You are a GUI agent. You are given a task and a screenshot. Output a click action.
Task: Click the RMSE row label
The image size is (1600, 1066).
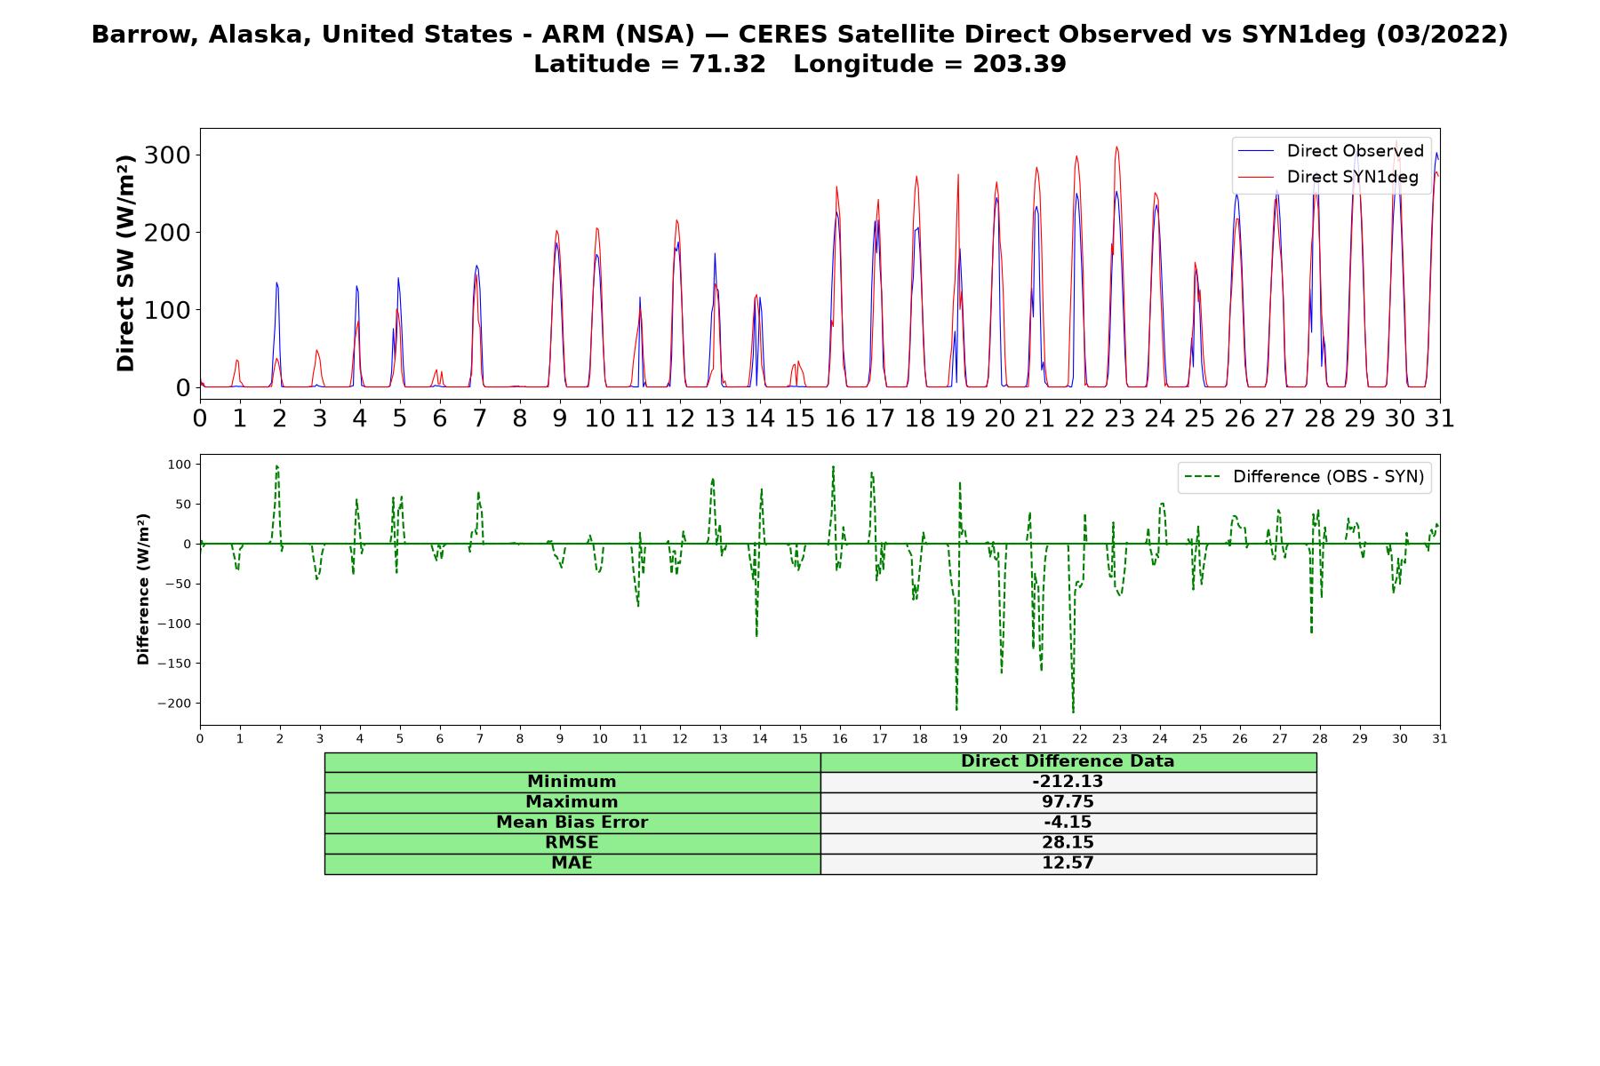coord(572,843)
